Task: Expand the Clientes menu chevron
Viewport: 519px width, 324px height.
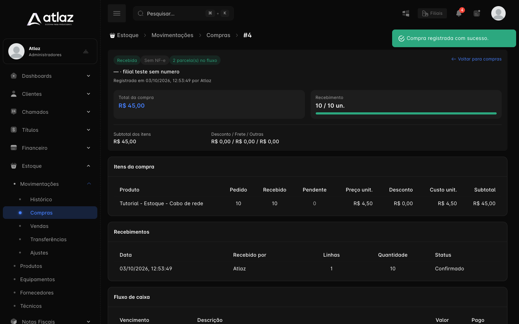Action: tap(88, 94)
